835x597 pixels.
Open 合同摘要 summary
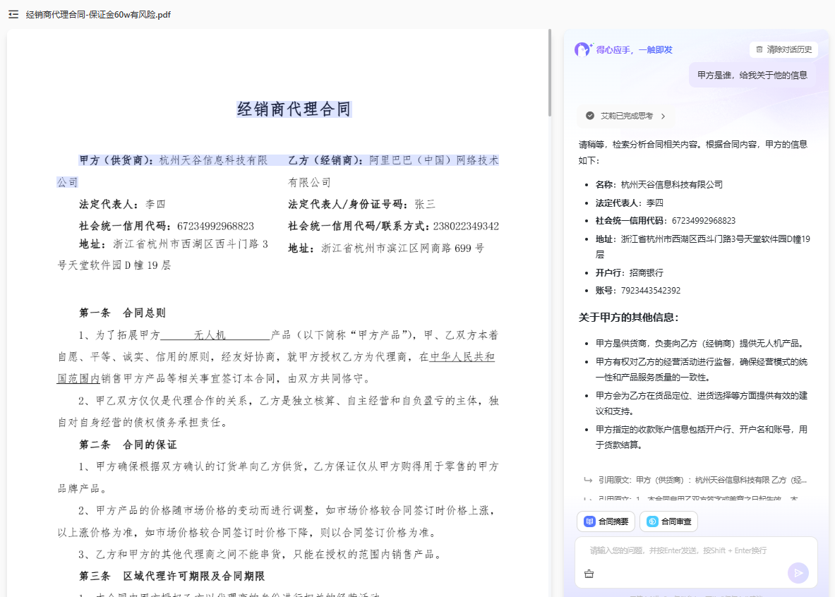tap(606, 521)
